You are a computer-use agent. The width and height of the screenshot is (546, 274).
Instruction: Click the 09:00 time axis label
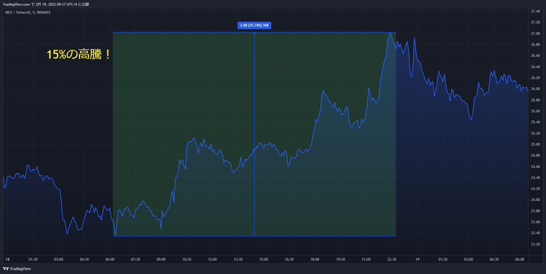[161, 259]
